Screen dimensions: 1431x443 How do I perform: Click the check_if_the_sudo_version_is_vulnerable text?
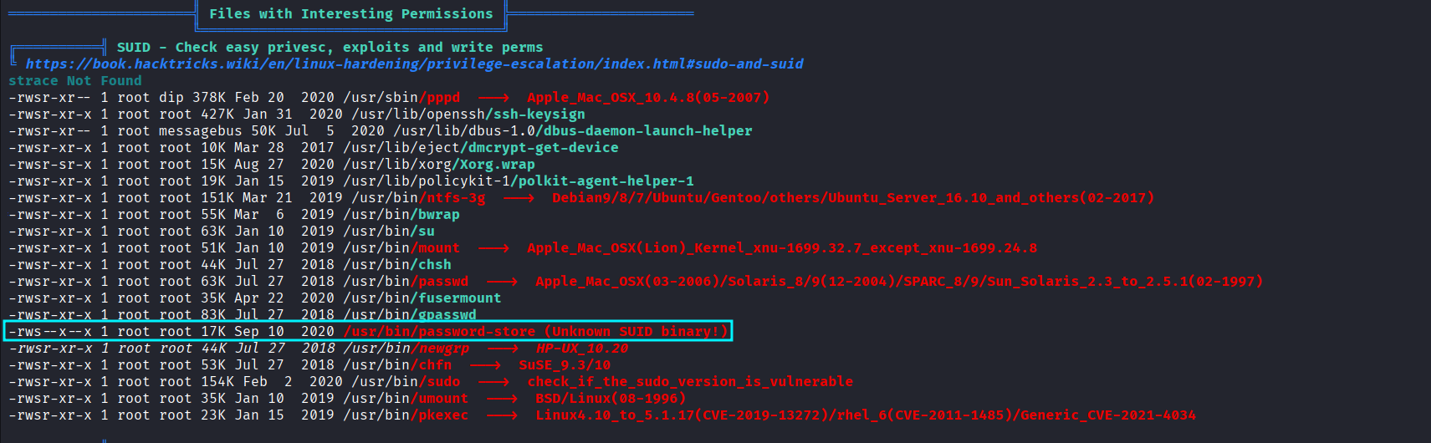tap(690, 382)
